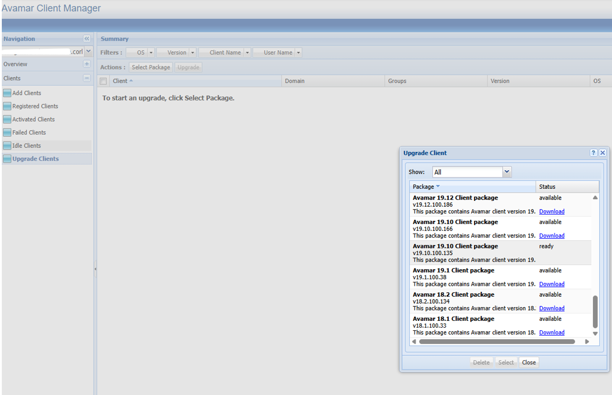Expand the Overview section

click(x=86, y=64)
